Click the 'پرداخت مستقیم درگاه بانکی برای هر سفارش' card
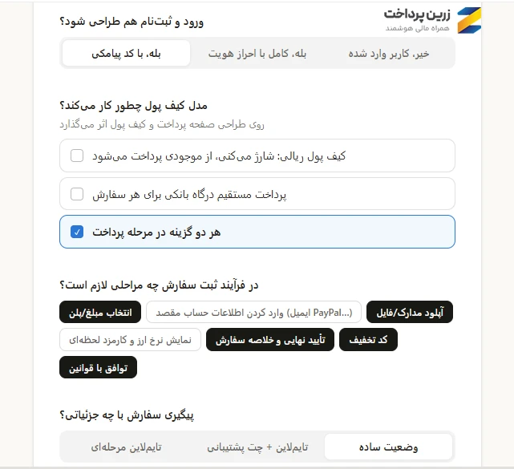Image resolution: width=514 pixels, height=469 pixels. click(257, 194)
